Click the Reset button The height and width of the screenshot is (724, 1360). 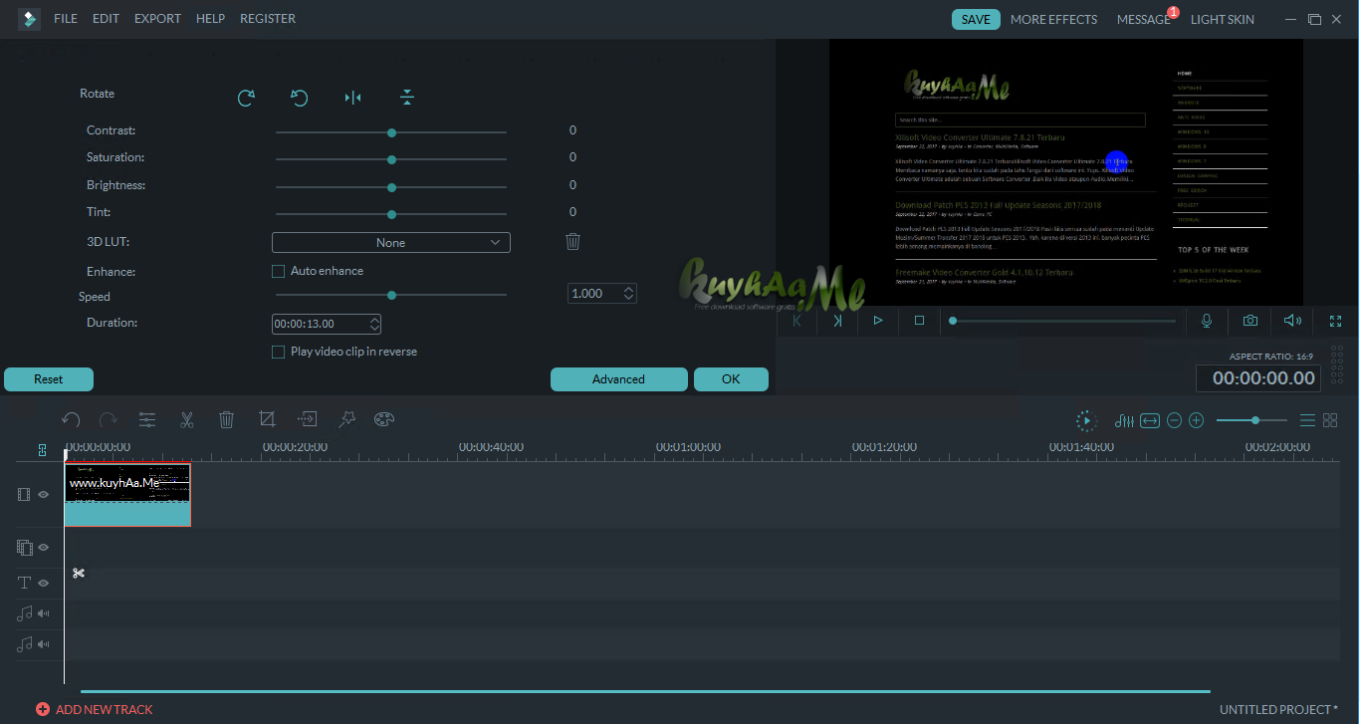49,379
